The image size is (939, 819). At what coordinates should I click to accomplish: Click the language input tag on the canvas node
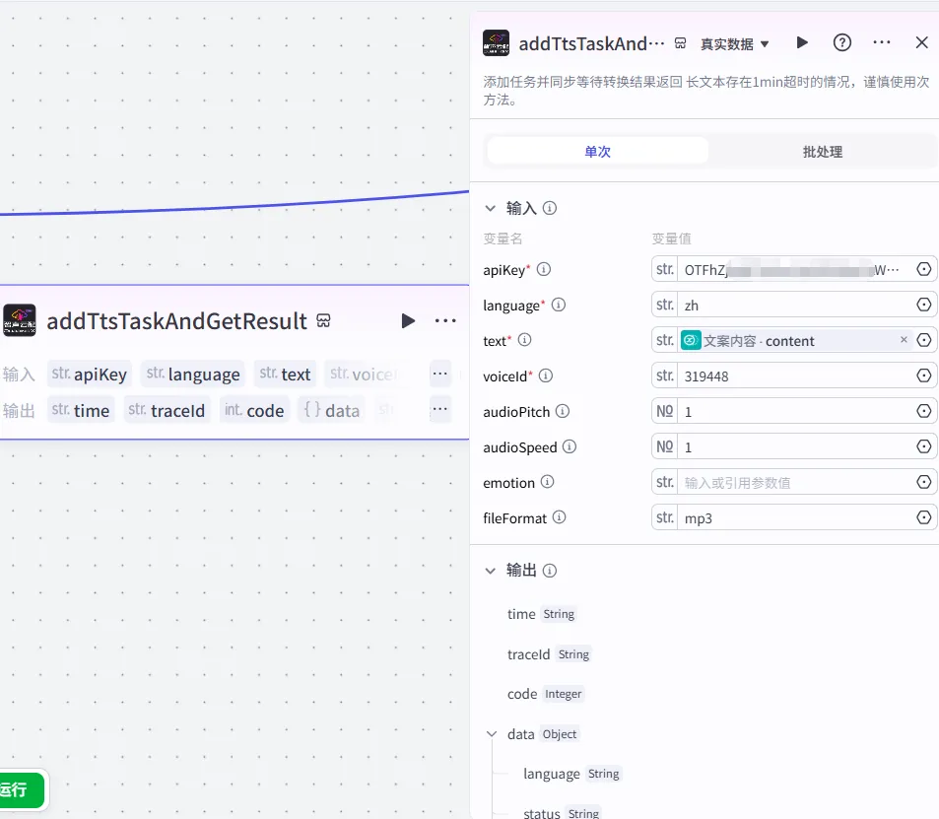(193, 374)
